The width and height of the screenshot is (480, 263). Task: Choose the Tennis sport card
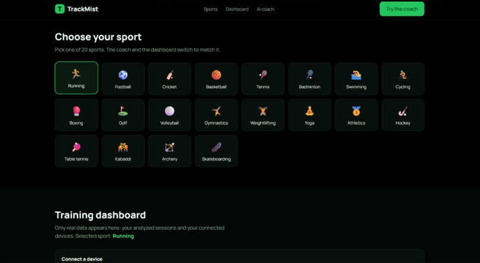point(263,79)
